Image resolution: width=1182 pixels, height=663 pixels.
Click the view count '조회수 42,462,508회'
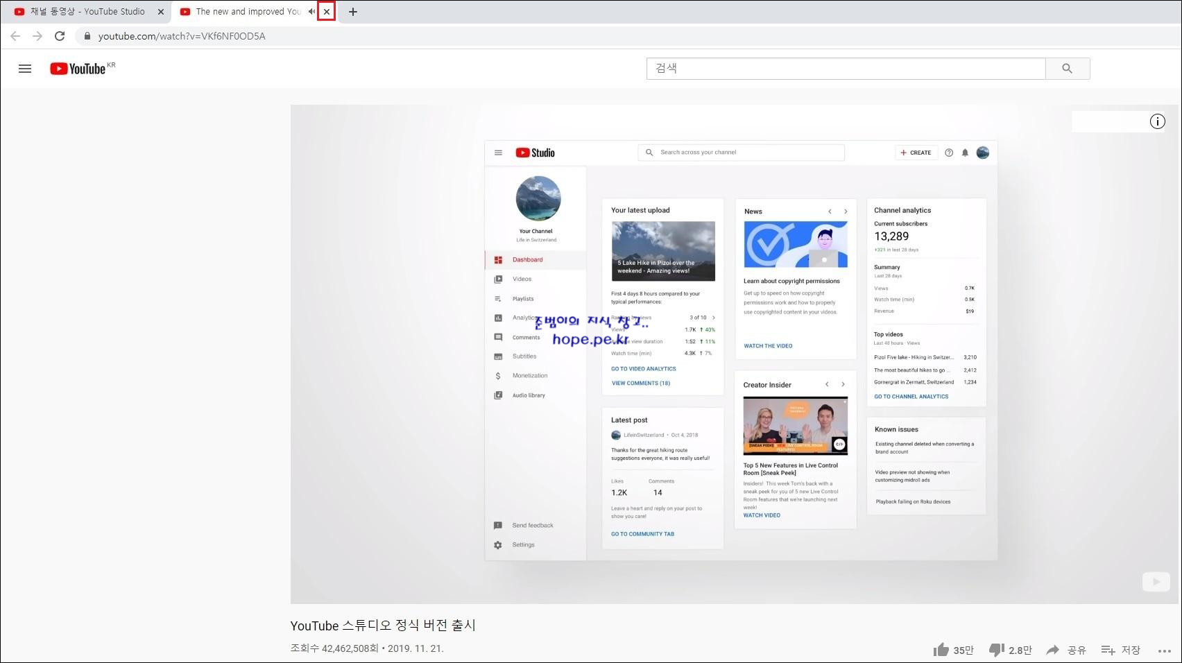(334, 648)
